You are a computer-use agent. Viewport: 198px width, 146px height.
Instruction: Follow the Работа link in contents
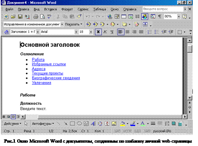click(38, 59)
